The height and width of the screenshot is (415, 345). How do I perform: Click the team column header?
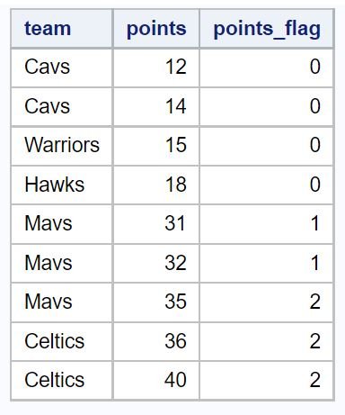(x=62, y=29)
